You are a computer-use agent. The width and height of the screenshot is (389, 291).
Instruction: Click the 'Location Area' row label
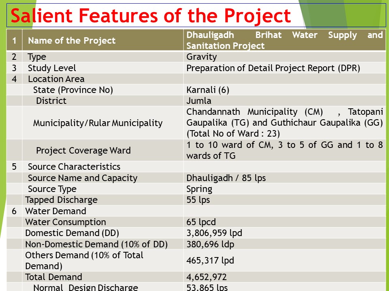click(56, 79)
